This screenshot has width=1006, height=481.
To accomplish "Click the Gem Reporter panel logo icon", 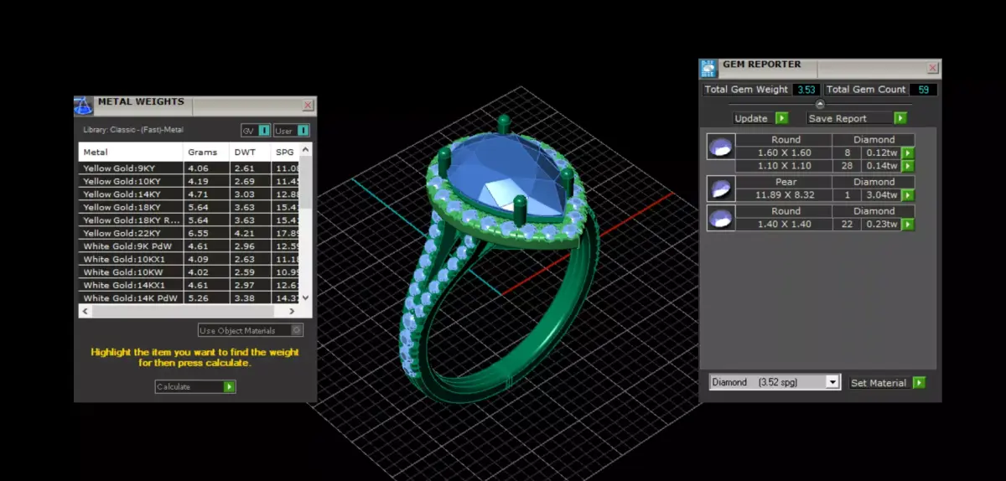I will coord(708,69).
